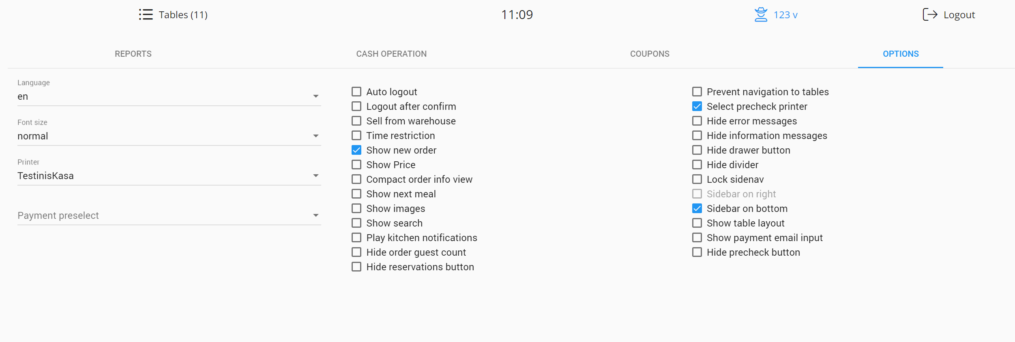Uncheck Select precheck printer
This screenshot has width=1015, height=342.
(697, 107)
